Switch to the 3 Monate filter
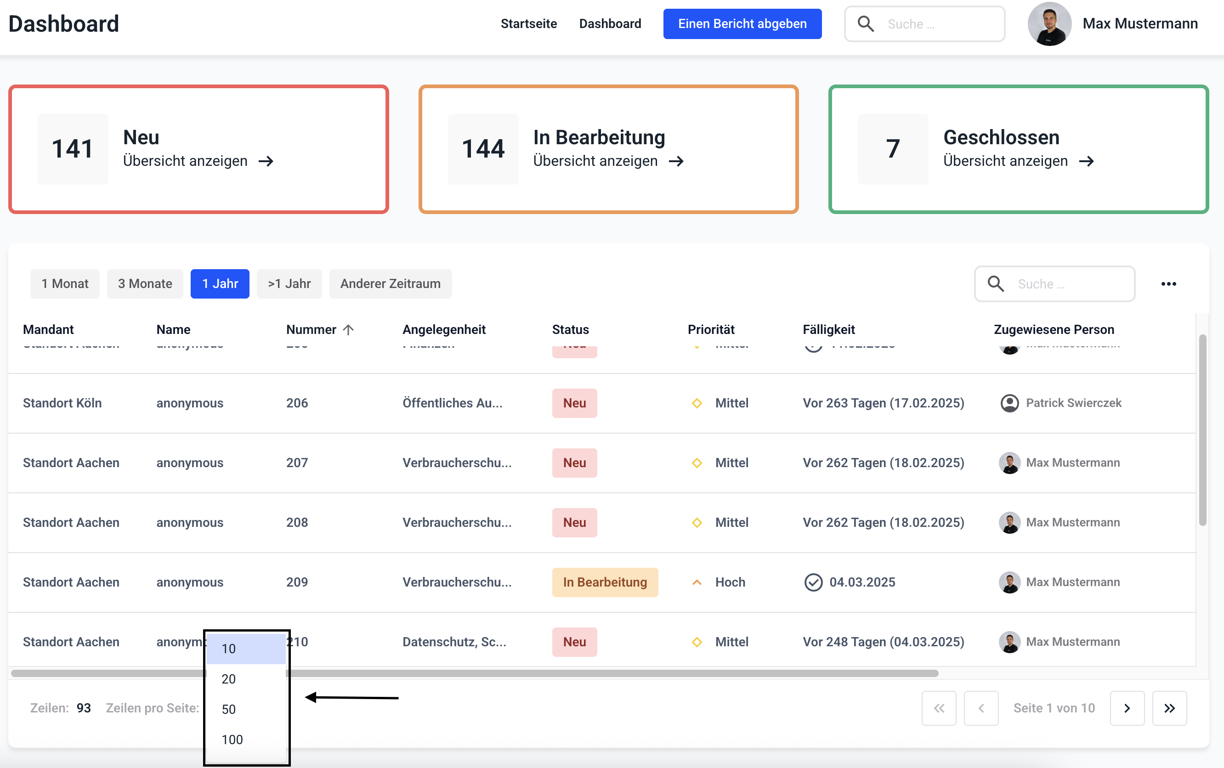This screenshot has width=1224, height=768. (x=145, y=284)
